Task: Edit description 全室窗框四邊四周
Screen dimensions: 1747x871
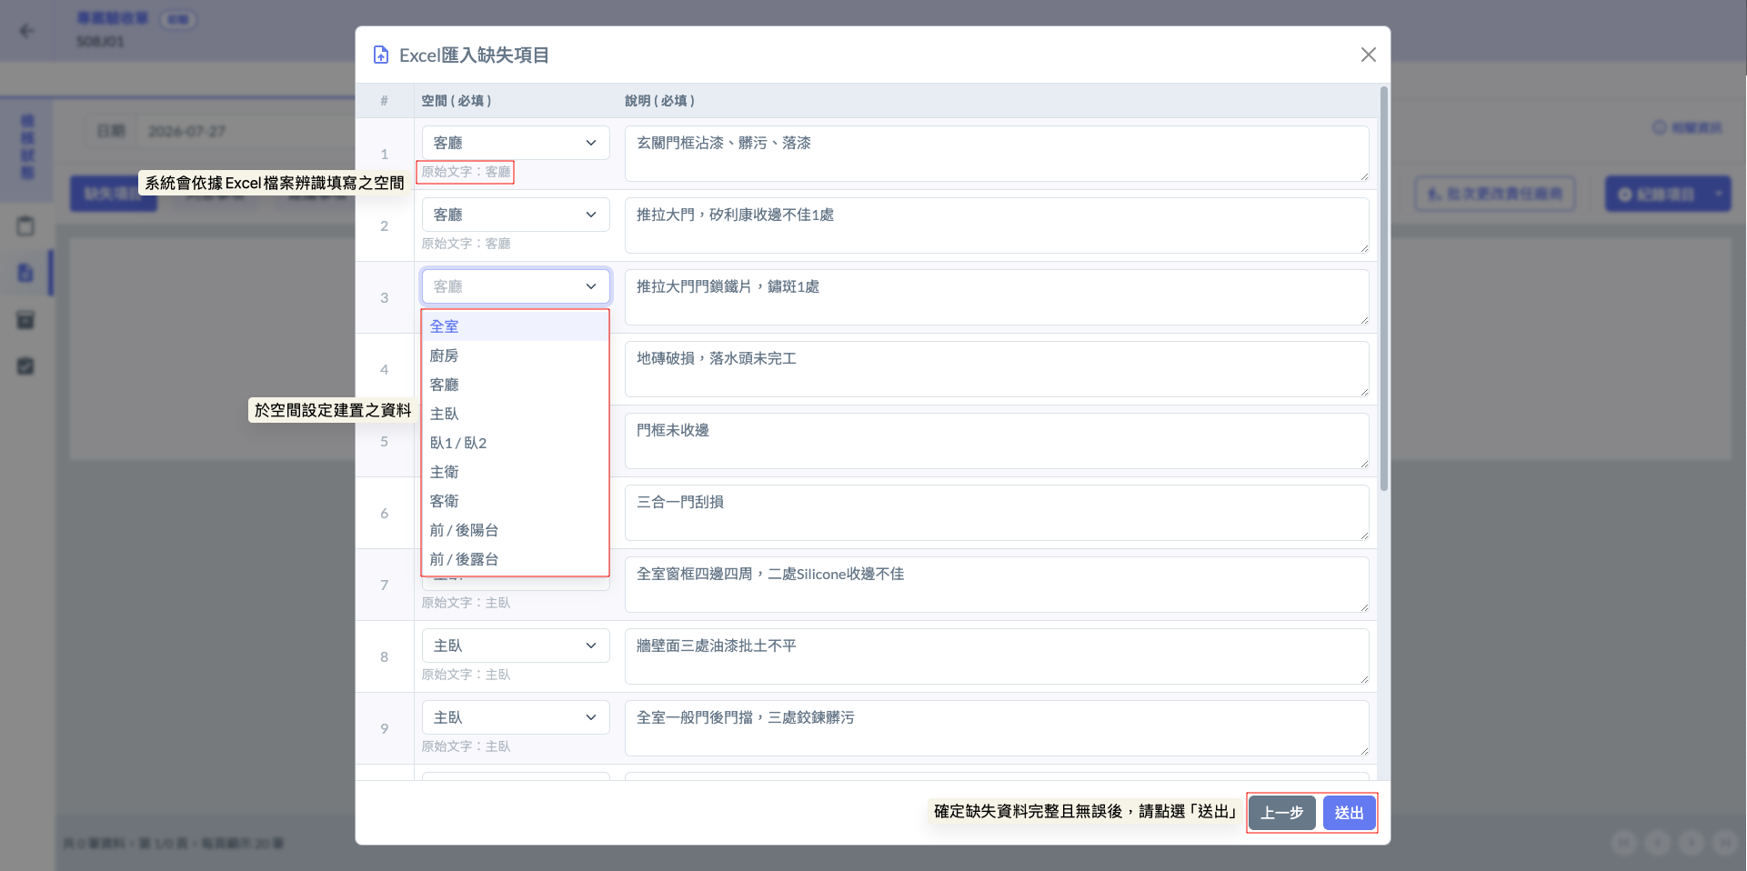Action: tap(997, 585)
